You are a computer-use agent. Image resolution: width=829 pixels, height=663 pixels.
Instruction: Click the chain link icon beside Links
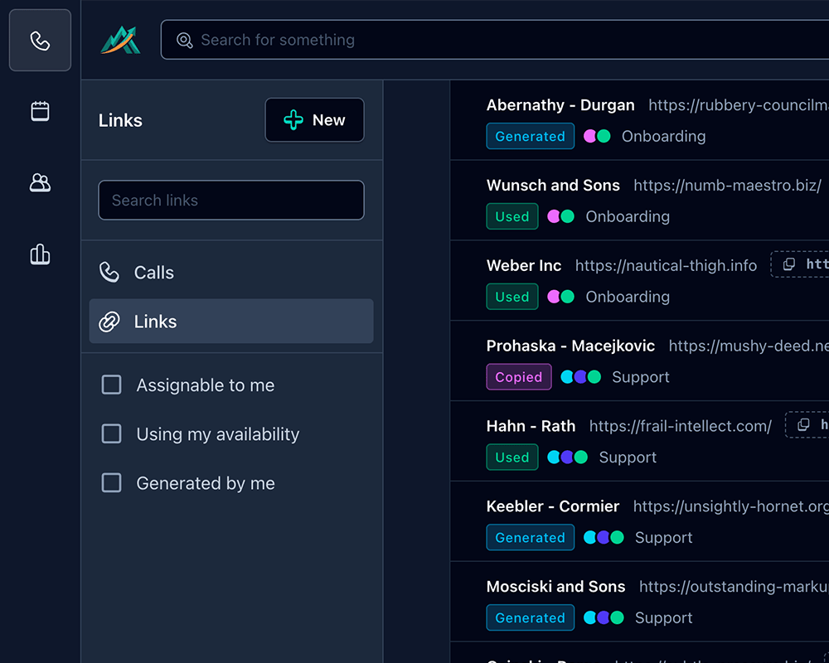pyautogui.click(x=109, y=322)
